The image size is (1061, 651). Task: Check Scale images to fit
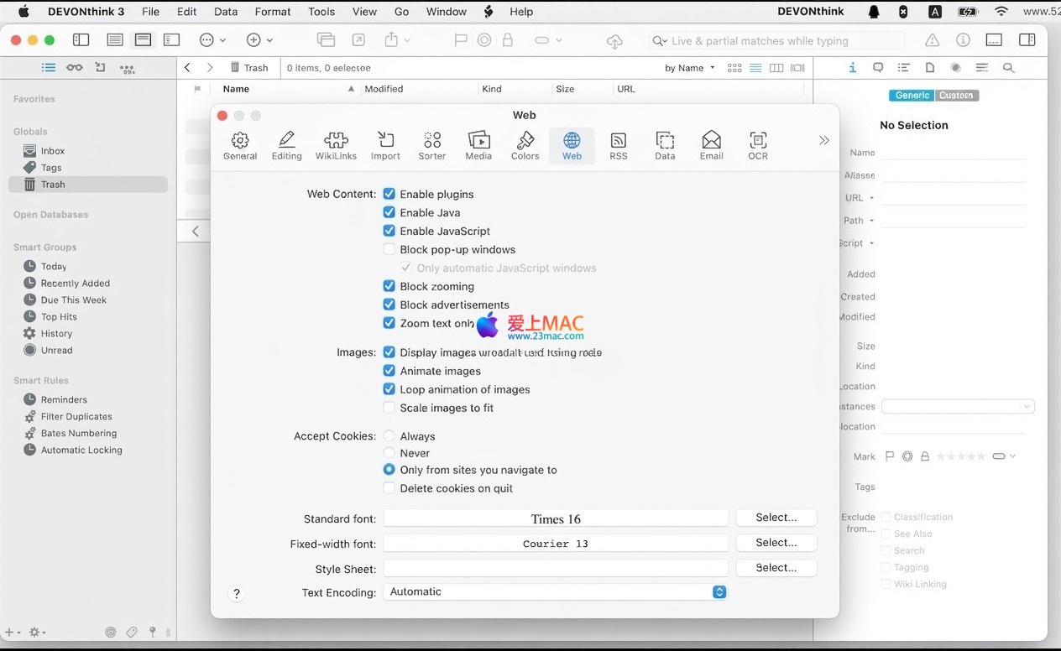(x=389, y=408)
